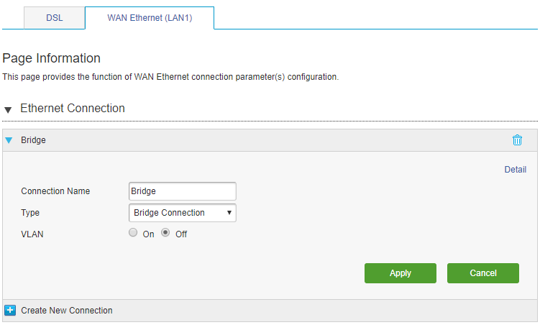Click the Bridge header title text
540x325 pixels.
33,140
